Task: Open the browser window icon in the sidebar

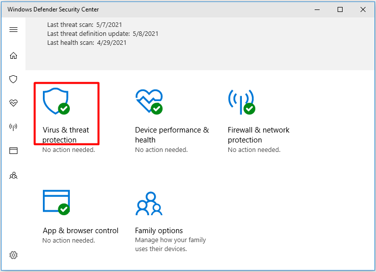Action: 13,151
